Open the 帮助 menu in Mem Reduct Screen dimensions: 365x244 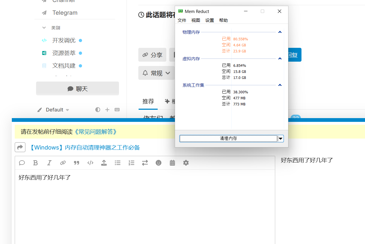224,20
